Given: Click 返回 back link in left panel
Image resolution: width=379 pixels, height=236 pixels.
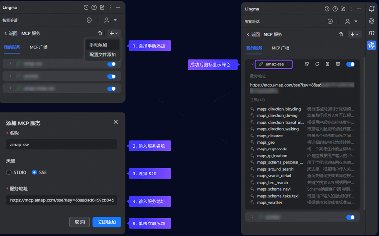Looking at the screenshot, I should [x=11, y=33].
